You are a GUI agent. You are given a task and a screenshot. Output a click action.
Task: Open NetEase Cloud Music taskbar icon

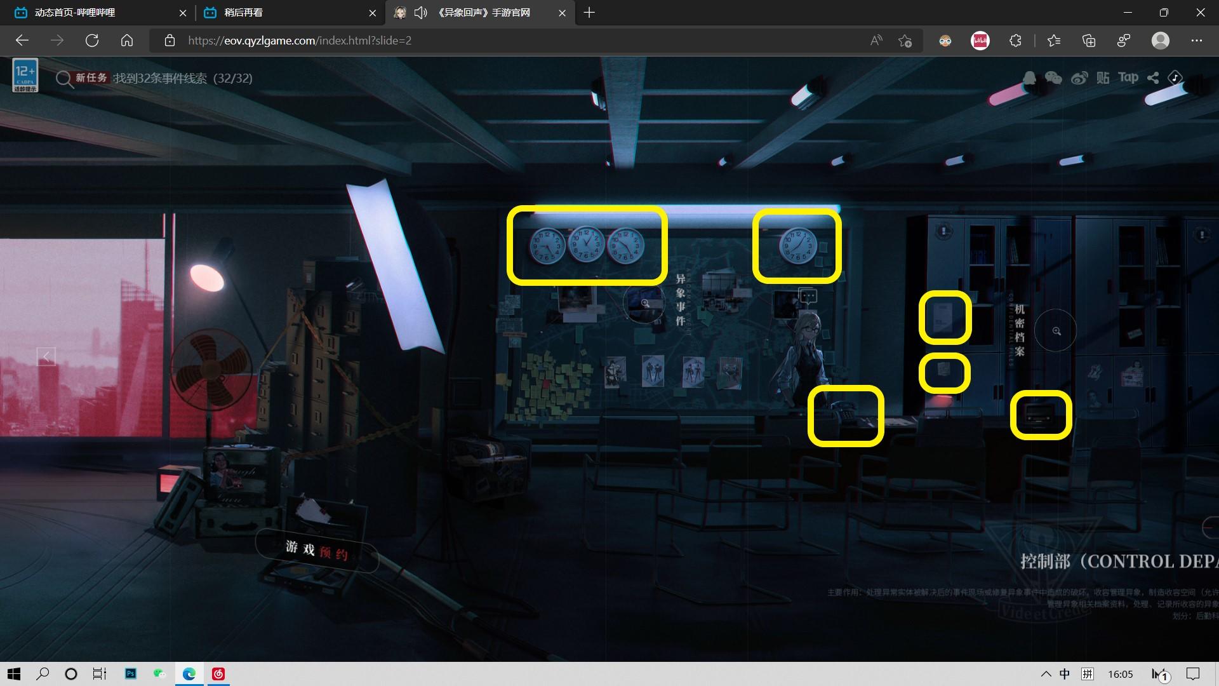point(218,674)
